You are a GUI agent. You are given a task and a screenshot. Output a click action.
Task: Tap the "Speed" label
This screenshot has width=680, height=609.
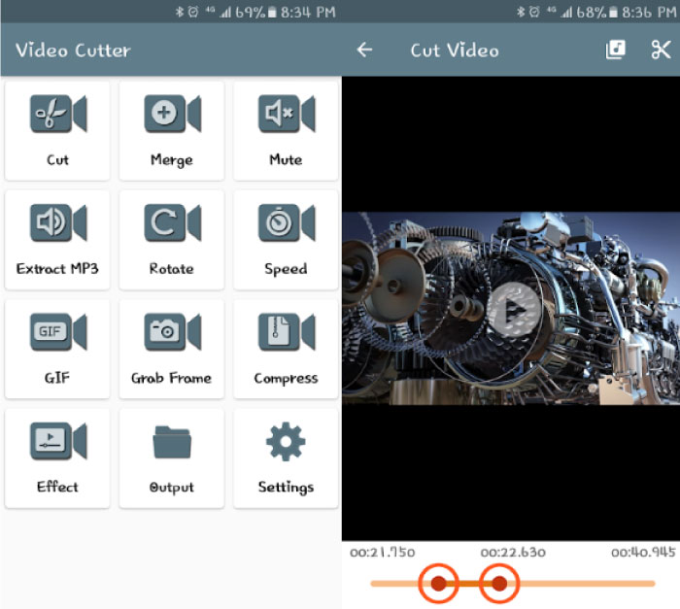pyautogui.click(x=286, y=269)
